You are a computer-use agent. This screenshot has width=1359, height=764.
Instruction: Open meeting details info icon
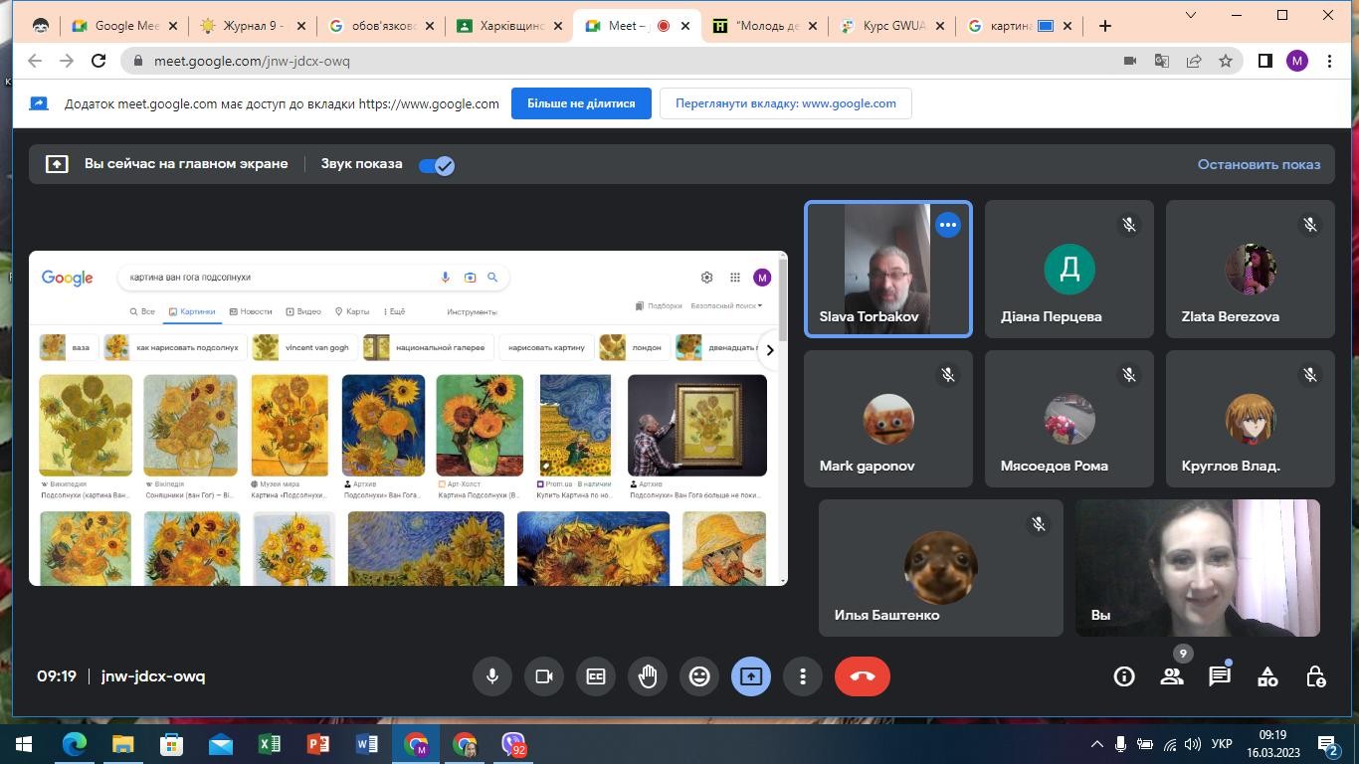coord(1124,676)
